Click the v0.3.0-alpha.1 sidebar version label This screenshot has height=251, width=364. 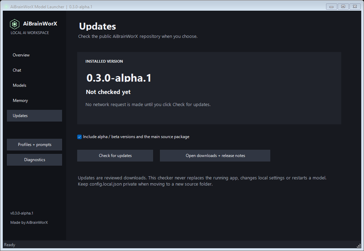pyautogui.click(x=22, y=213)
